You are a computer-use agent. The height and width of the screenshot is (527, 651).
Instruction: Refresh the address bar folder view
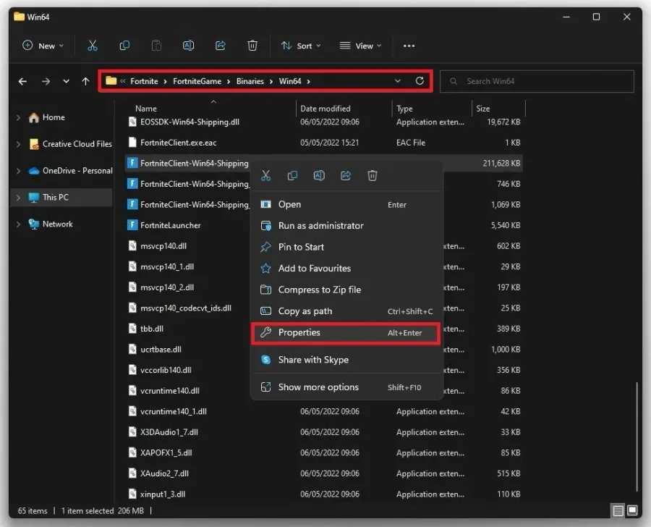point(420,81)
